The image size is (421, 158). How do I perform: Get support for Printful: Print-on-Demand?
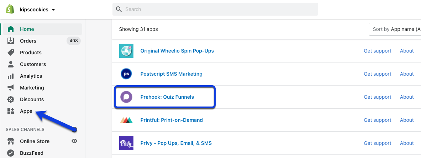pyautogui.click(x=378, y=120)
